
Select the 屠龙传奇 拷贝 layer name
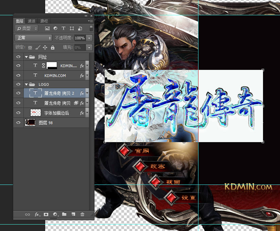coord(57,103)
